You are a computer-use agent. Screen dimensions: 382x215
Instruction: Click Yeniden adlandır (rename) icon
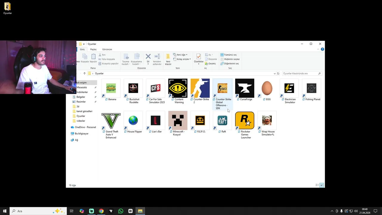tap(157, 59)
